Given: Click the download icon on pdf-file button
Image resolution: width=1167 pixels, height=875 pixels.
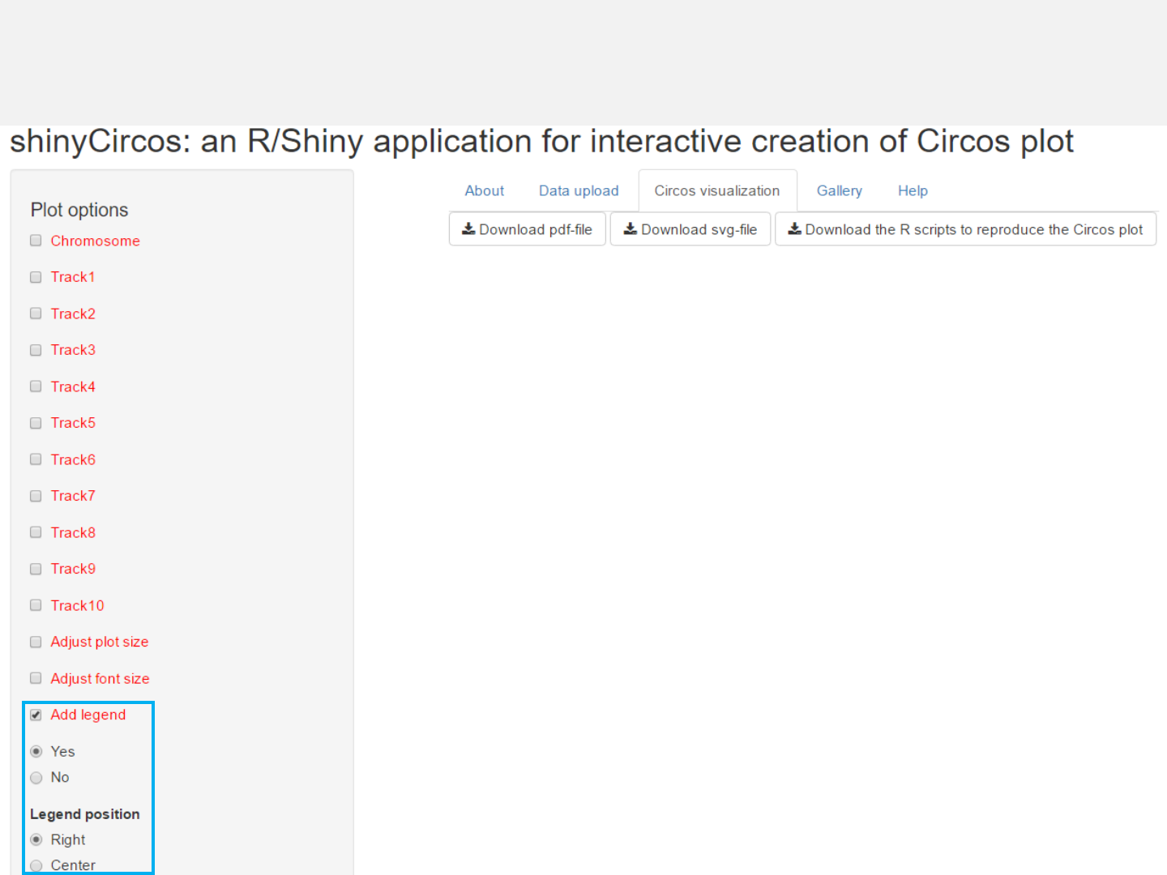Looking at the screenshot, I should 468,229.
